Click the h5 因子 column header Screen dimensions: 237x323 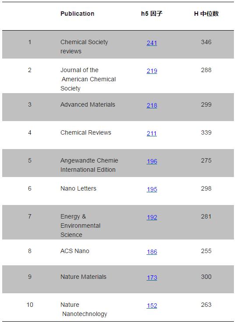point(152,14)
